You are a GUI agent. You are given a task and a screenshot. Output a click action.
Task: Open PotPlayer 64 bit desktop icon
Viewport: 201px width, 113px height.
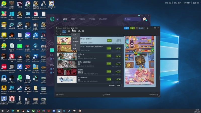(x=4, y=37)
